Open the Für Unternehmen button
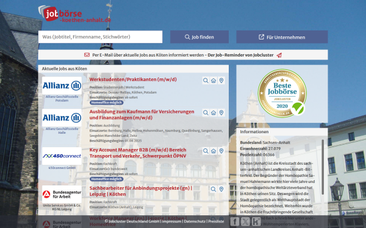This screenshot has height=228, width=366. coord(282,37)
